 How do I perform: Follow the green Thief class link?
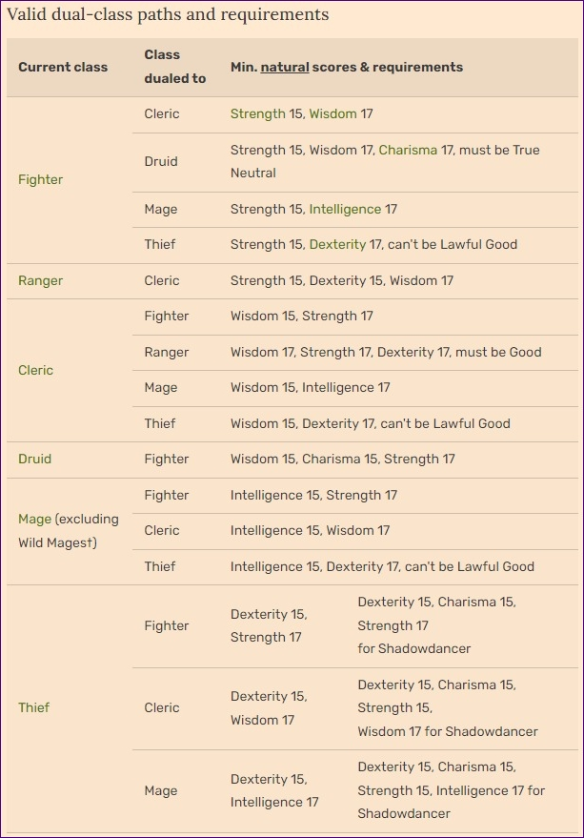coord(33,707)
